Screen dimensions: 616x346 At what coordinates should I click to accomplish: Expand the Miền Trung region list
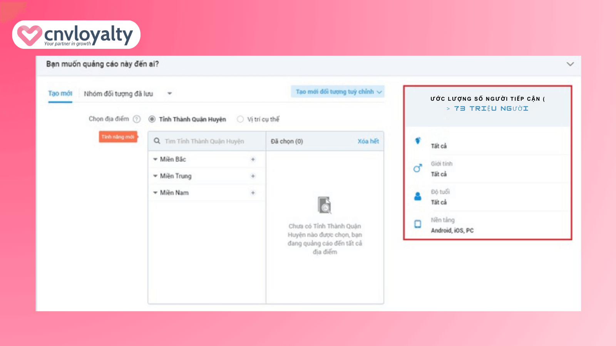coord(155,176)
